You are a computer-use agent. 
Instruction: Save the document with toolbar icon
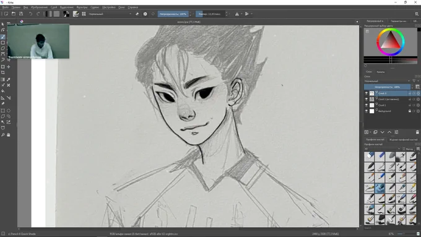coord(21,14)
